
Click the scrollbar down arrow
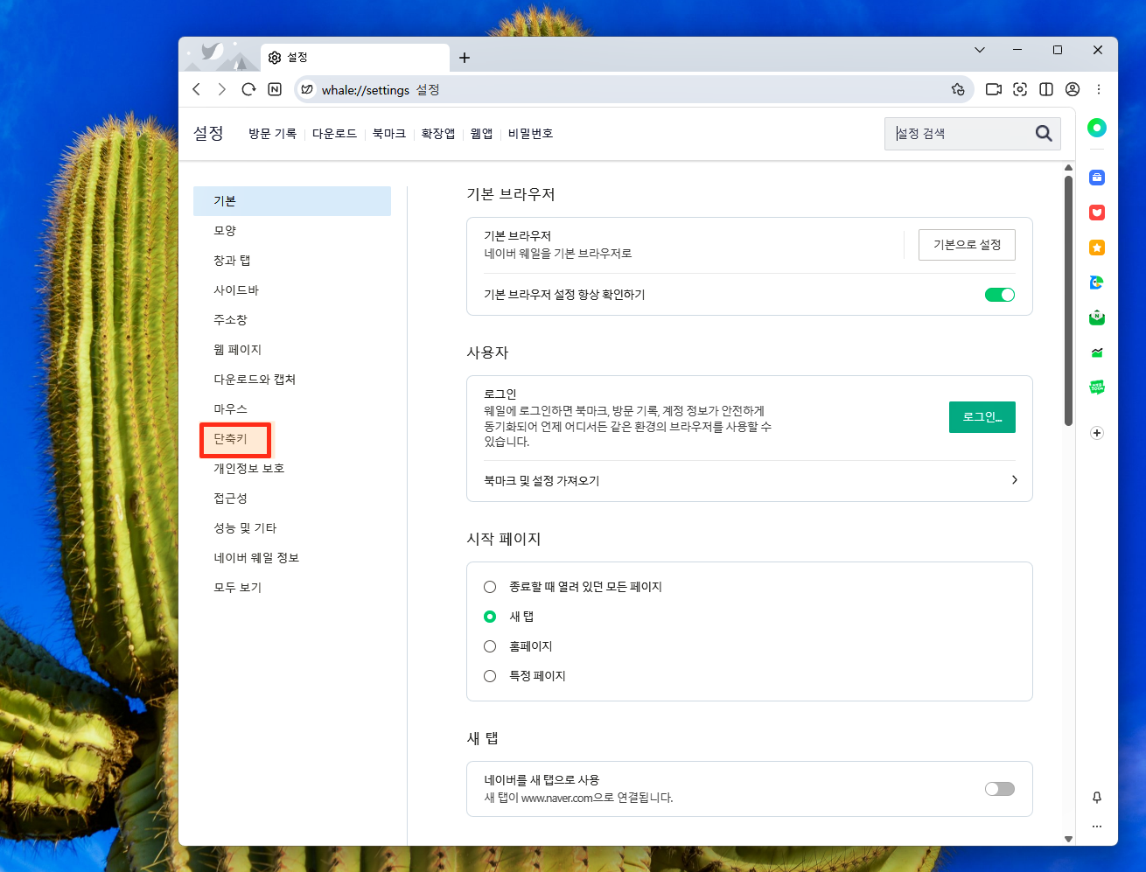[x=1068, y=839]
